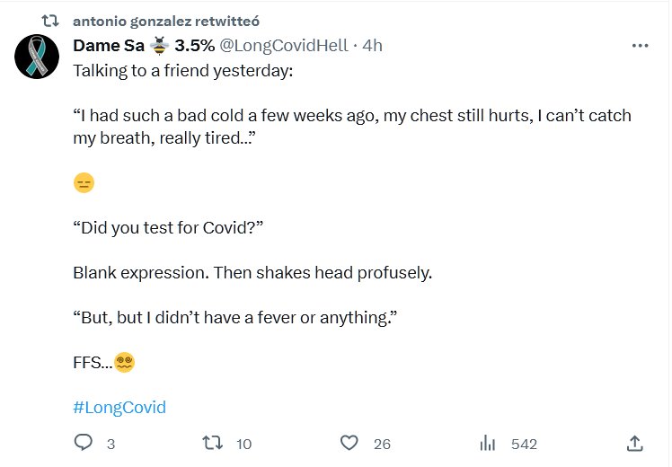Share the tweet via upload arrow icon
Screen dimensions: 672x467
click(633, 443)
